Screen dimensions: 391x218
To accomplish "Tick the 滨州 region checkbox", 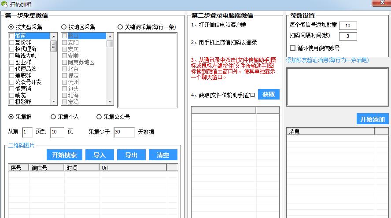I will coord(65,82).
